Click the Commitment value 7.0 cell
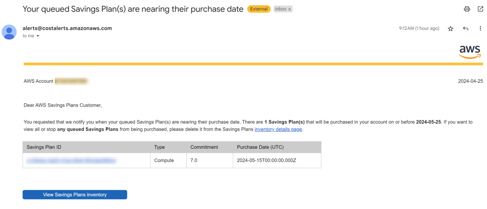 [x=194, y=160]
